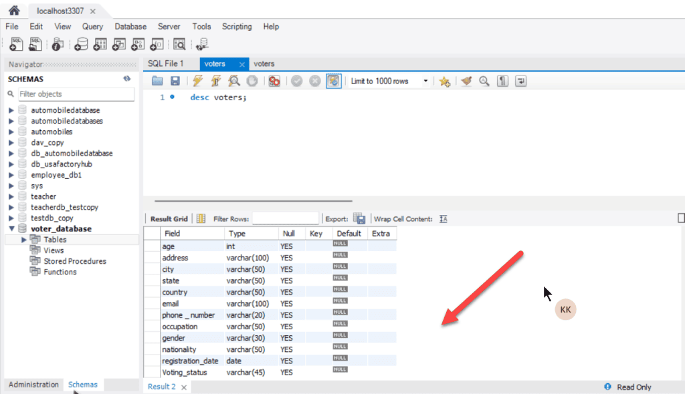The image size is (685, 394).
Task: Create a new schema using the database icon
Action: (x=82, y=44)
